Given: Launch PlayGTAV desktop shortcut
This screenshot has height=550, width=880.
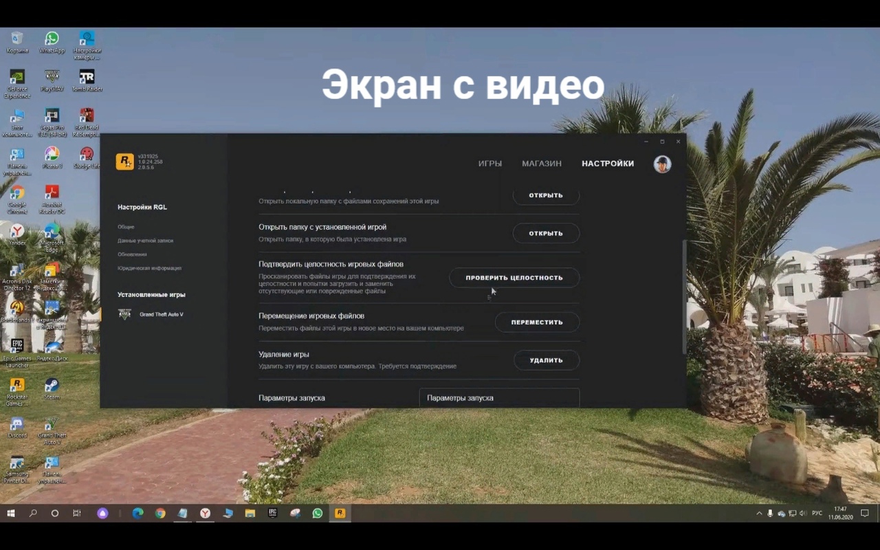Looking at the screenshot, I should (x=52, y=80).
